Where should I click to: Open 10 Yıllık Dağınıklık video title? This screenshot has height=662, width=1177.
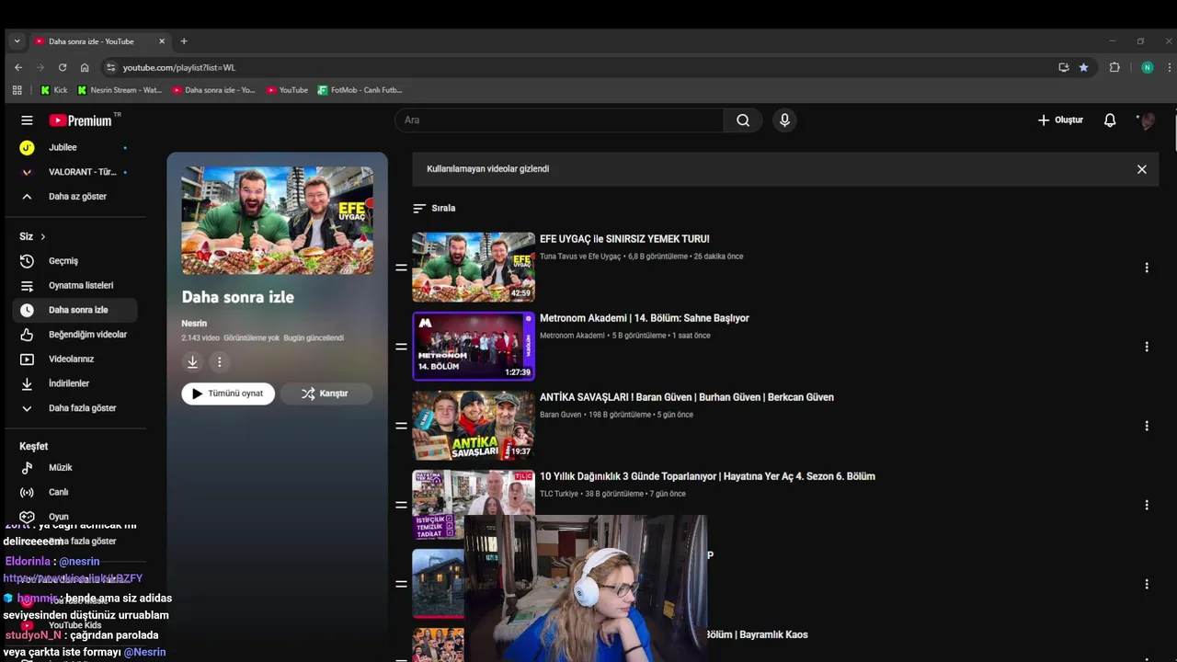[707, 476]
